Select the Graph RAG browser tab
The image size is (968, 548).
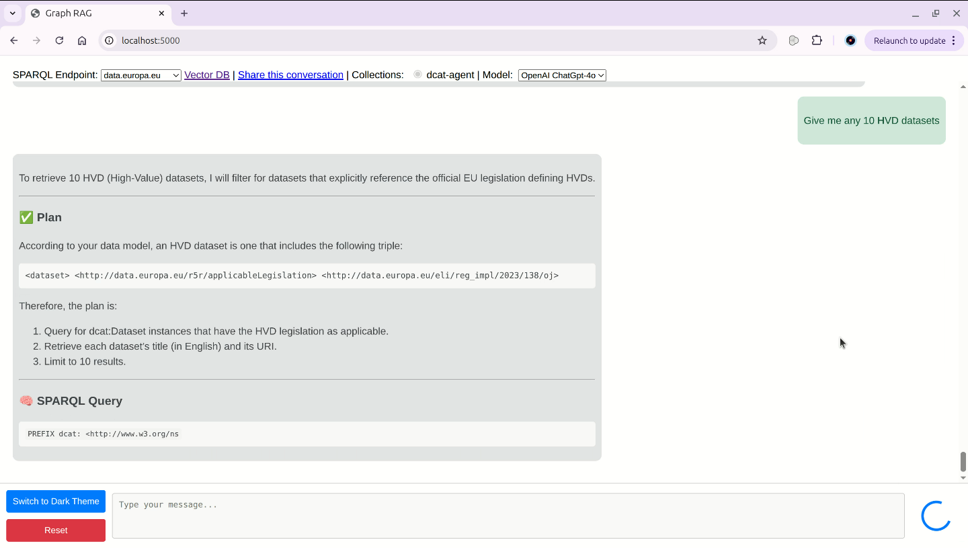(x=94, y=13)
